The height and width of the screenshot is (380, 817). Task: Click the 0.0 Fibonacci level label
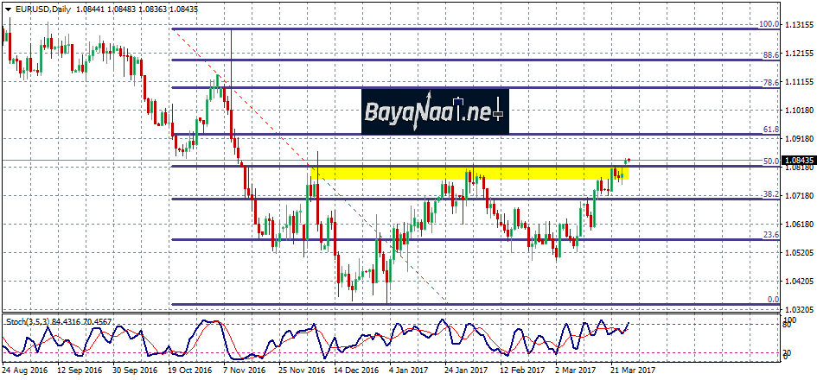[x=774, y=300]
